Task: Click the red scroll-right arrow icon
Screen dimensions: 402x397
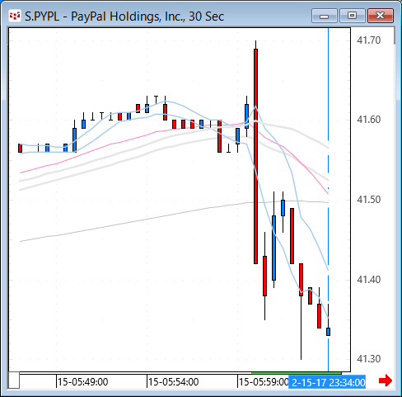Action: point(386,380)
